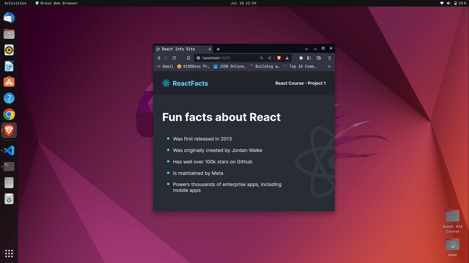469x263 pixels.
Task: Open the Extensions puzzle icon
Action: coord(301,58)
